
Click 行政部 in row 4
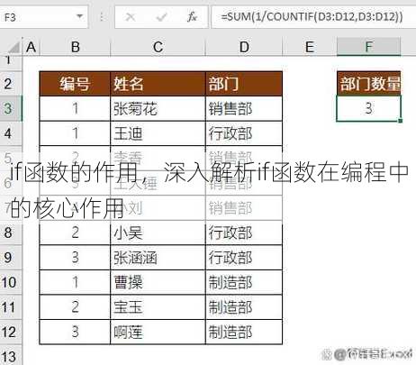(244, 133)
